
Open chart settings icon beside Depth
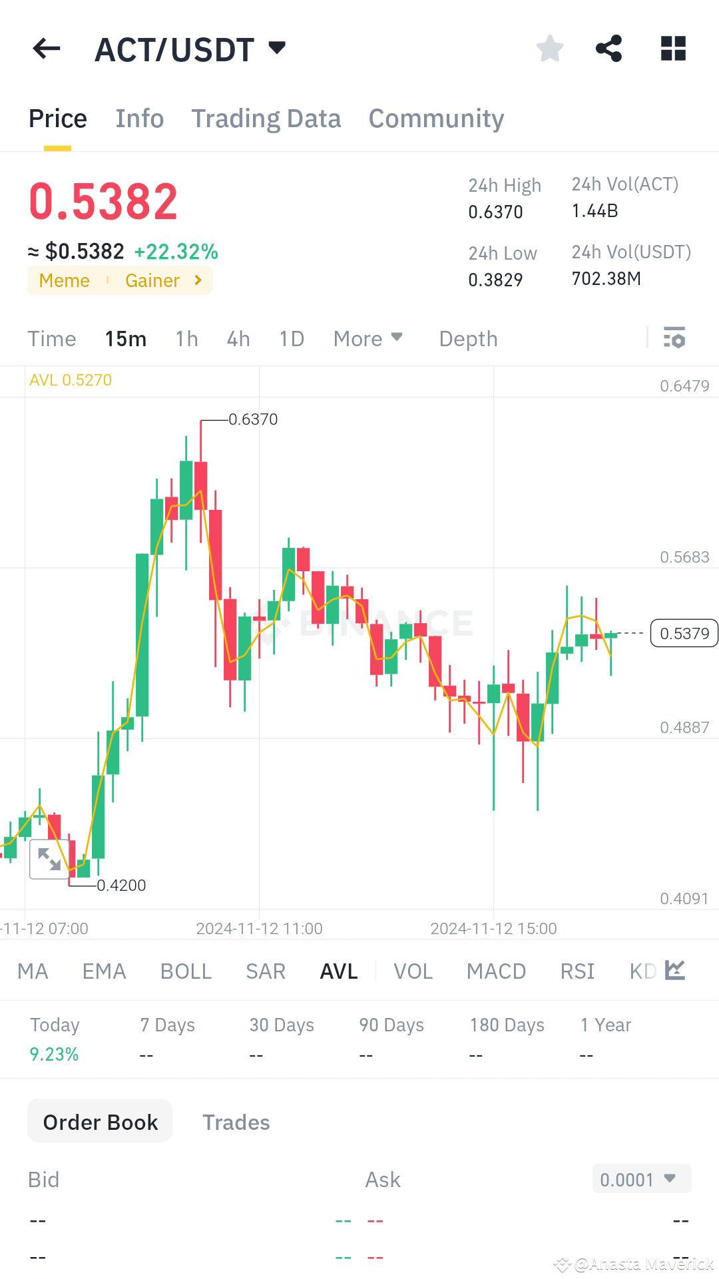[x=675, y=339]
